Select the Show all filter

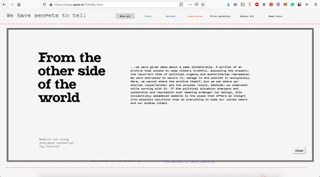tap(125, 16)
